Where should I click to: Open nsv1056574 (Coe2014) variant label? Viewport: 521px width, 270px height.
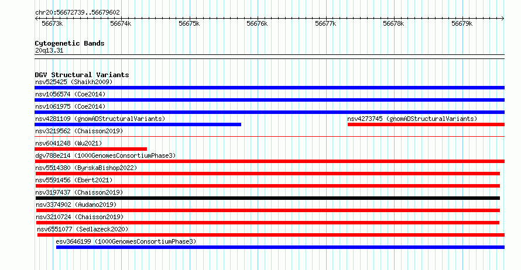point(70,94)
